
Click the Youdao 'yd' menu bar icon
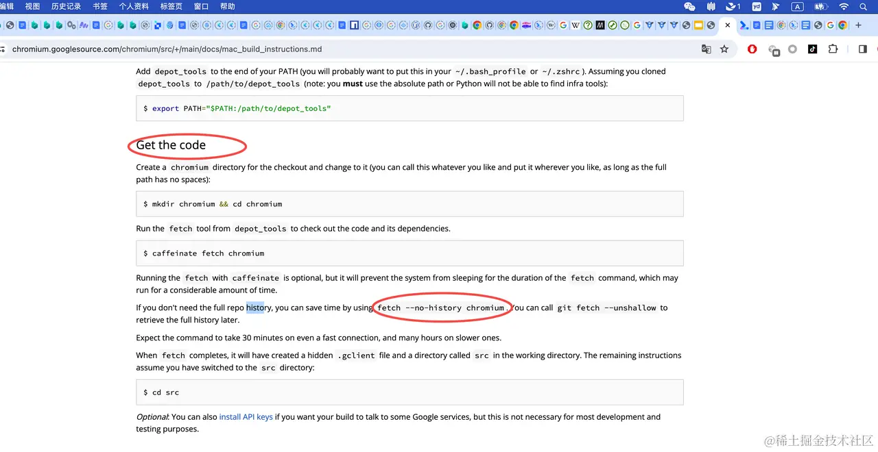tap(757, 6)
